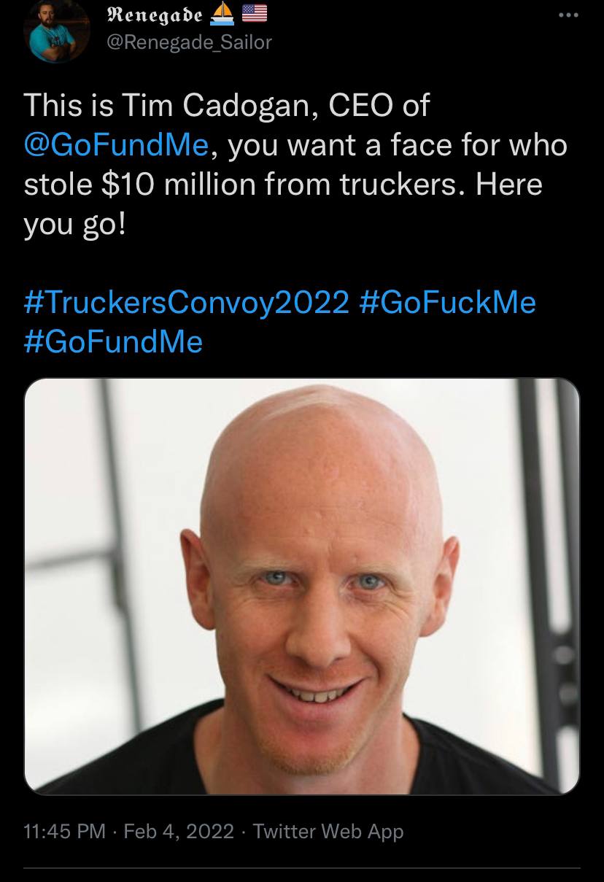
Task: Follow the #GoFuckMe hashtag link
Action: [x=449, y=302]
